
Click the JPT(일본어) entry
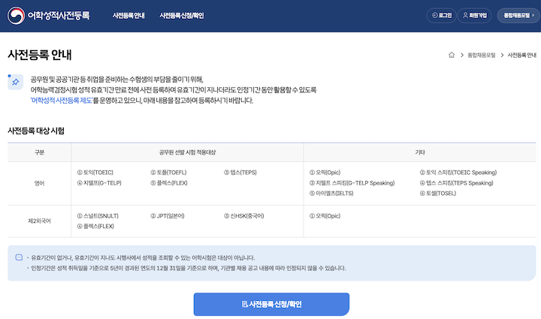(x=168, y=216)
